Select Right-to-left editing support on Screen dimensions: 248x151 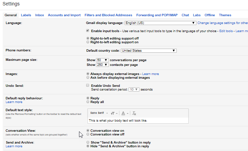pos(88,42)
